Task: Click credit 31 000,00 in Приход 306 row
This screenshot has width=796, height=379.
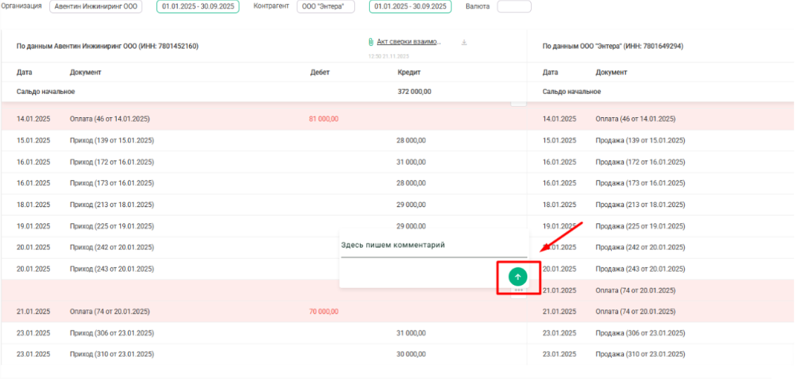Action: coord(411,333)
